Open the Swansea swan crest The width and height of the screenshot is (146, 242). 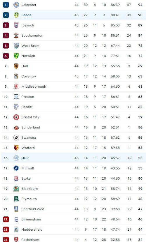(x=16, y=137)
